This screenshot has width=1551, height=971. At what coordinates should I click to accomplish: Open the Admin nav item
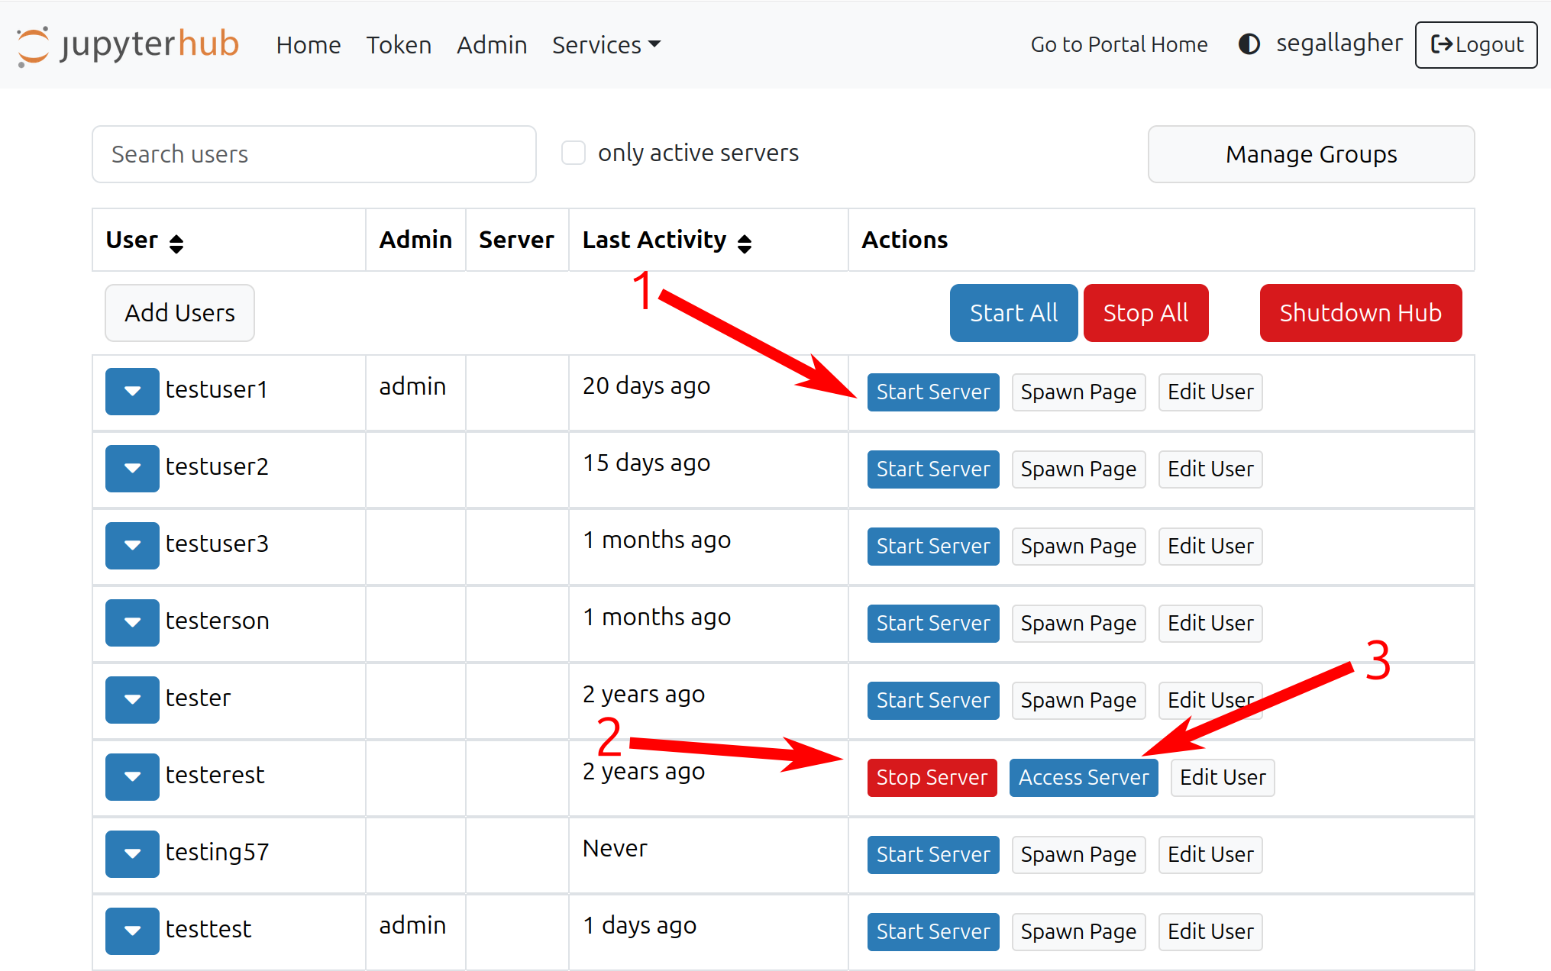[x=492, y=45]
